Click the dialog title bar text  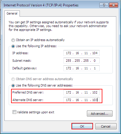coord(41,5)
